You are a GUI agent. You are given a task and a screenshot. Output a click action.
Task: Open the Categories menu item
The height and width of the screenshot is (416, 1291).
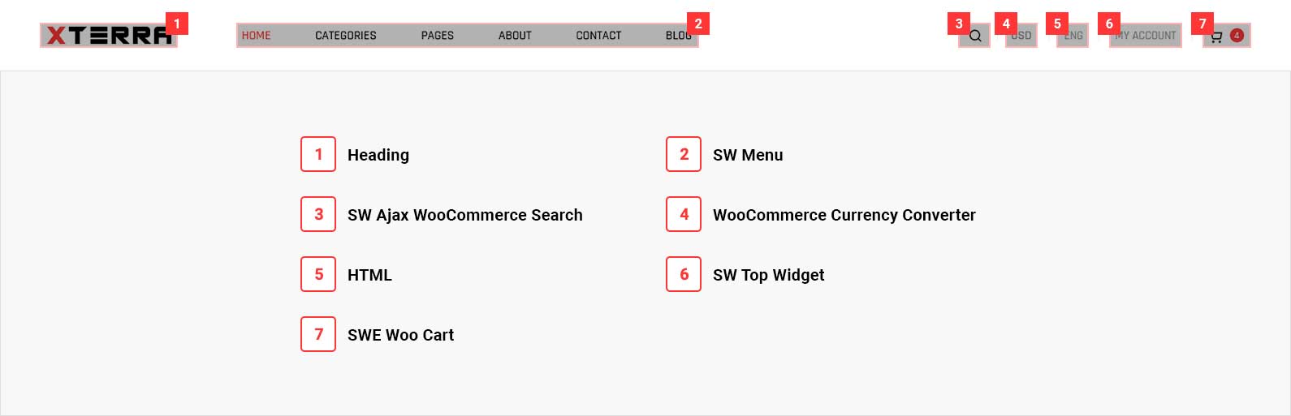click(346, 36)
